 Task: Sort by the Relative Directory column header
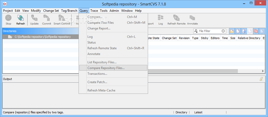249,38
